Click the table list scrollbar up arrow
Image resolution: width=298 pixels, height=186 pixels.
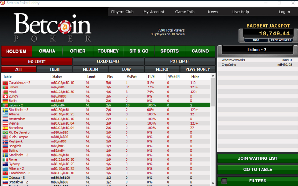point(213,76)
